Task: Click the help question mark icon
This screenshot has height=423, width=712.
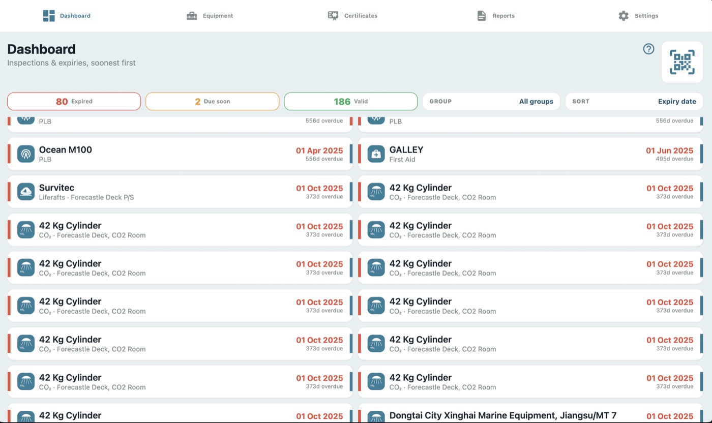Action: [648, 49]
